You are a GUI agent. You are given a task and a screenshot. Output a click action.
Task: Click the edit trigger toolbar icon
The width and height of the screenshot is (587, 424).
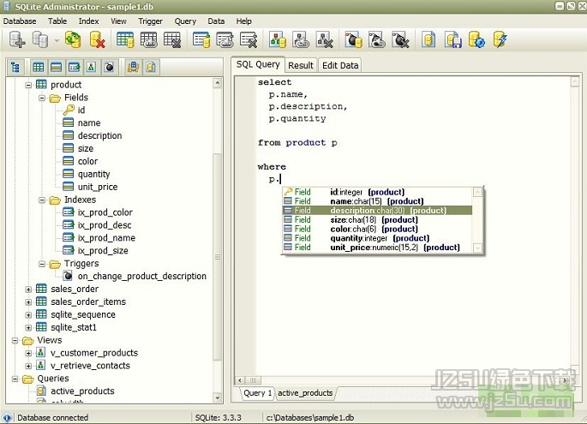377,39
